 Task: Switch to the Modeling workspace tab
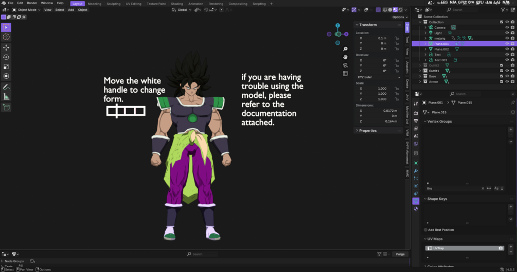click(94, 4)
